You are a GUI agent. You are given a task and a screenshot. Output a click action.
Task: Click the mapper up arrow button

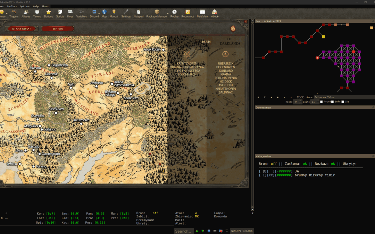(x=271, y=97)
